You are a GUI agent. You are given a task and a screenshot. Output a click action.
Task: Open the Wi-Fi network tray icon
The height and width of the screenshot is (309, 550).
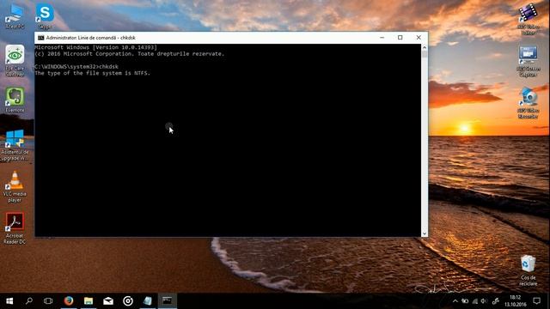pyautogui.click(x=475, y=301)
